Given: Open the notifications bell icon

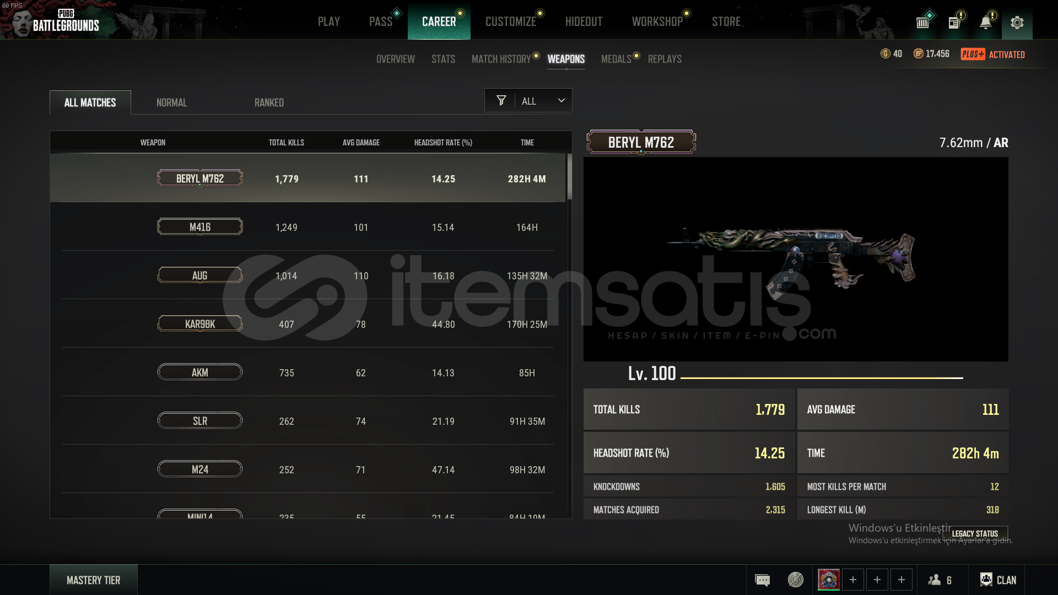Looking at the screenshot, I should tap(985, 22).
